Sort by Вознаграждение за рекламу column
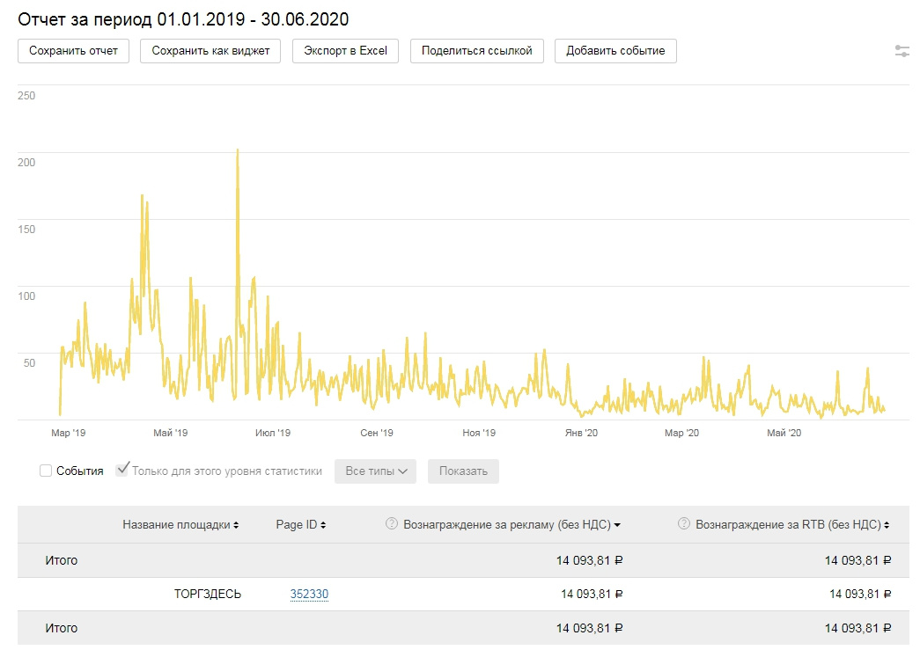Screen dimensions: 920x657 pyautogui.click(x=512, y=524)
